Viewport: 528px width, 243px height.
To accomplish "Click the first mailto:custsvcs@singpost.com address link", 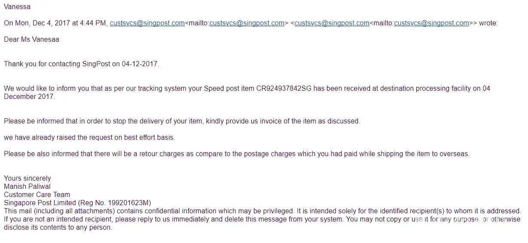I will tap(247, 23).
